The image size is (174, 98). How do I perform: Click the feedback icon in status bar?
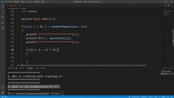click(168, 97)
